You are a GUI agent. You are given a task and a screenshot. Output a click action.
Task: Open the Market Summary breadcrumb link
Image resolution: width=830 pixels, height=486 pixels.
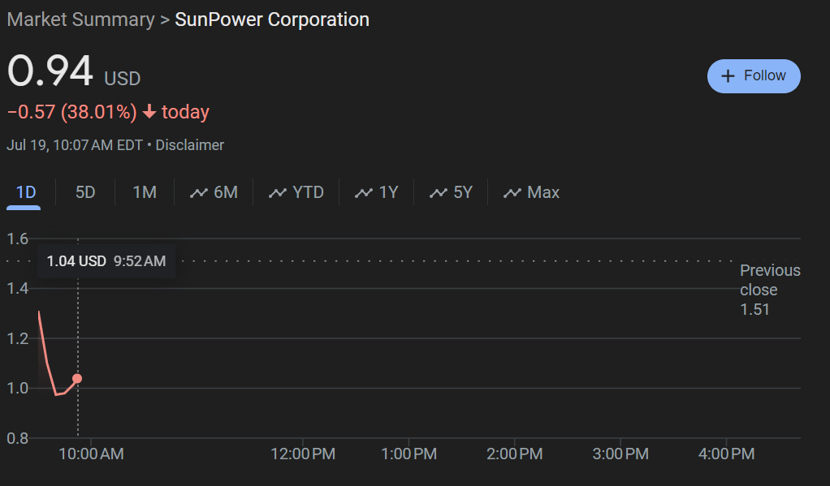(80, 19)
